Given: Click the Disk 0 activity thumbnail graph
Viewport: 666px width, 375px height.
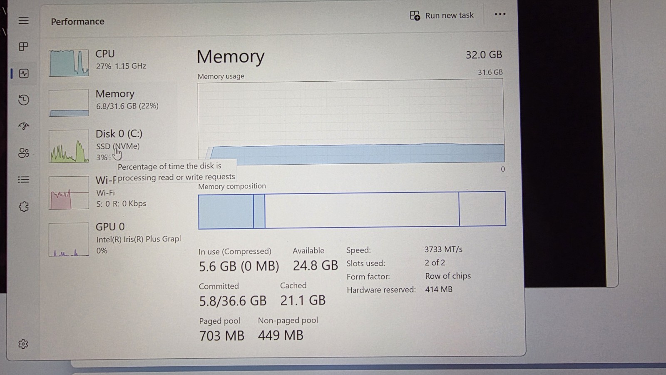Looking at the screenshot, I should pyautogui.click(x=69, y=146).
